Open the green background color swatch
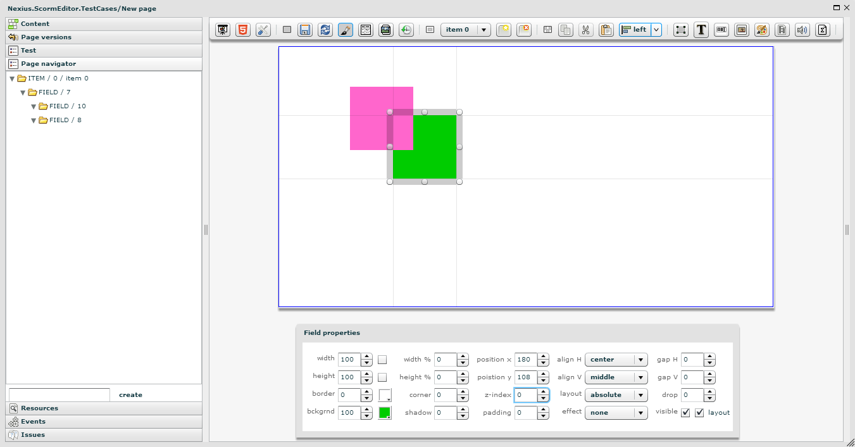Image resolution: width=855 pixels, height=447 pixels. [384, 413]
